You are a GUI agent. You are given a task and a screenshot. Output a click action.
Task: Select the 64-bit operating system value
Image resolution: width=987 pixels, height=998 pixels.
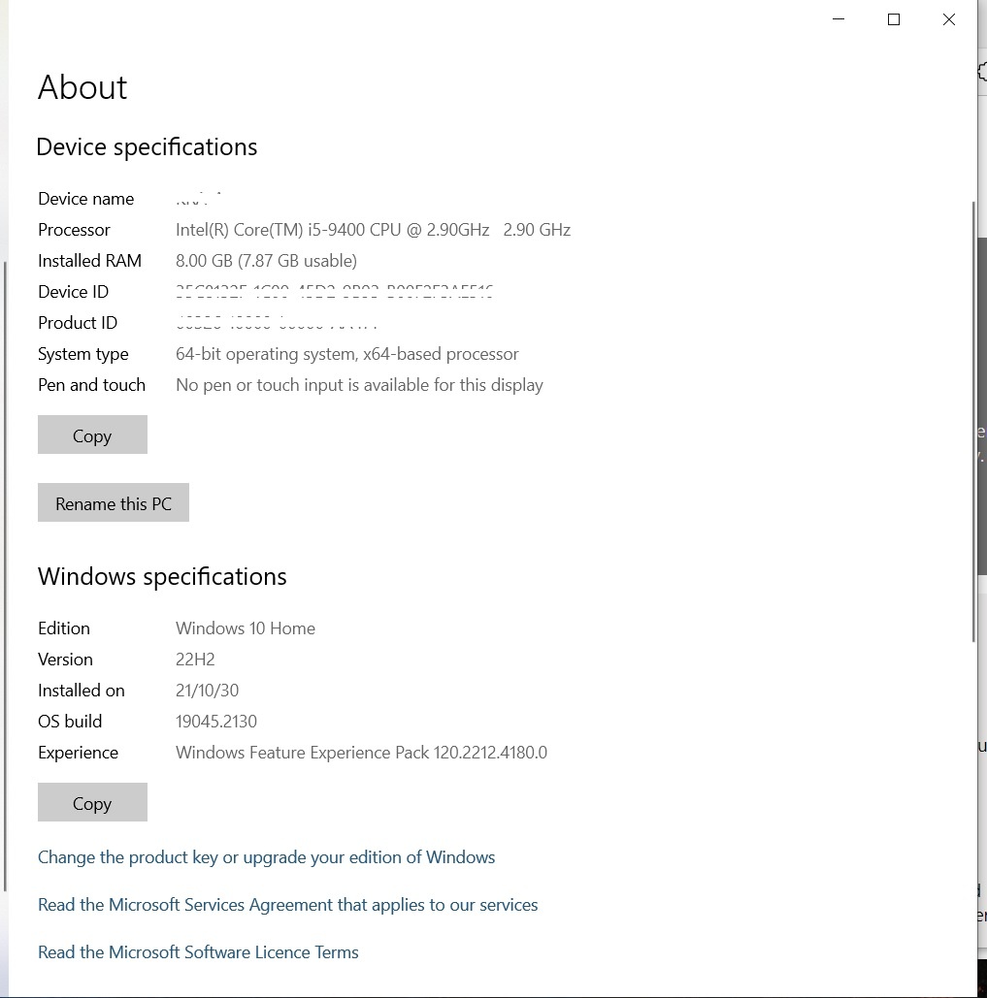click(347, 355)
